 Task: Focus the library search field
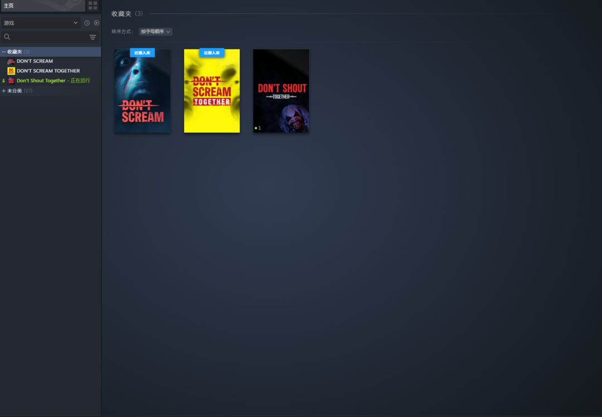49,37
